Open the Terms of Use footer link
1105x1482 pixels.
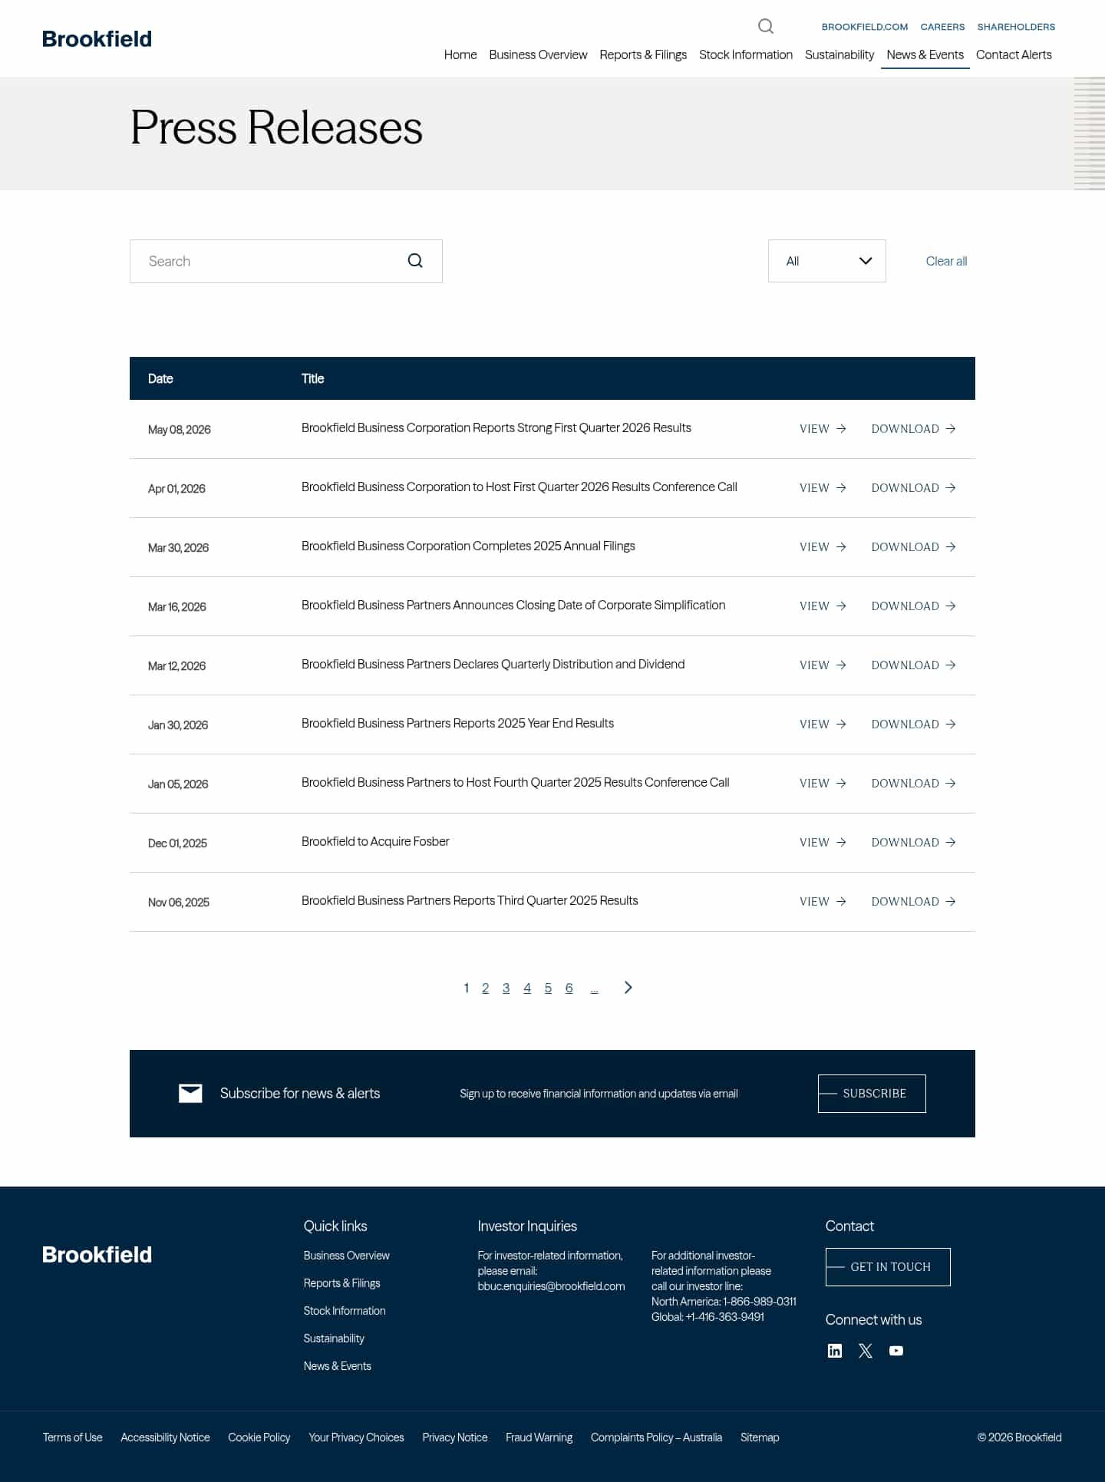click(x=72, y=1437)
